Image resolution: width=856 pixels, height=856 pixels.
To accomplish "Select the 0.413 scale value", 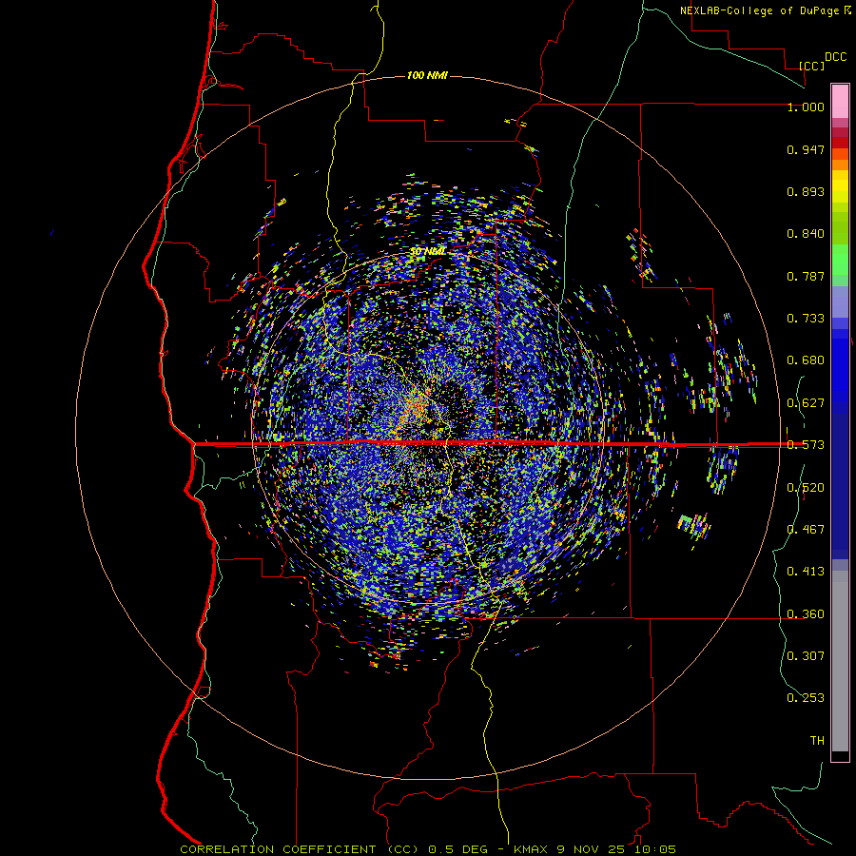I will [806, 572].
